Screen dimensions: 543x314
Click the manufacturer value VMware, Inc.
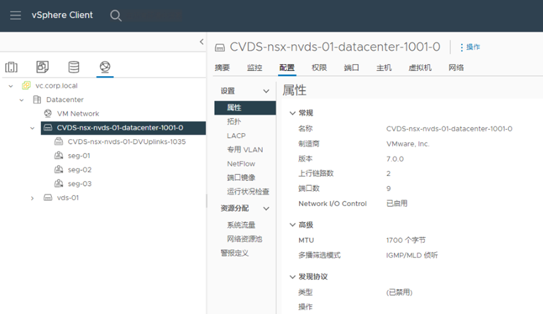[408, 144]
